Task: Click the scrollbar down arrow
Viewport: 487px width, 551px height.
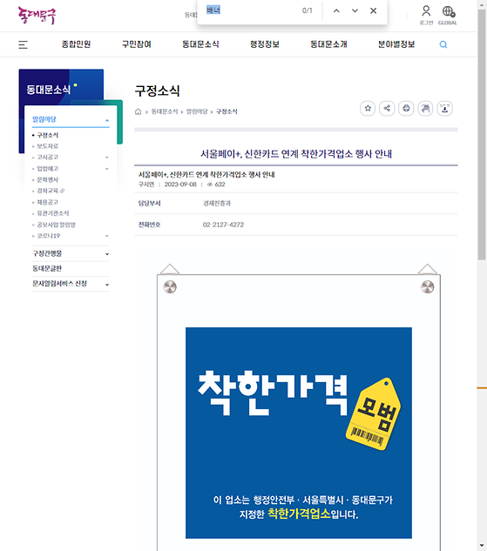Action: [x=482, y=546]
